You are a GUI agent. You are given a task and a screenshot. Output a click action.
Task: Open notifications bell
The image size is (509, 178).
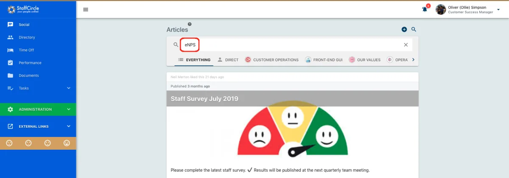click(425, 9)
